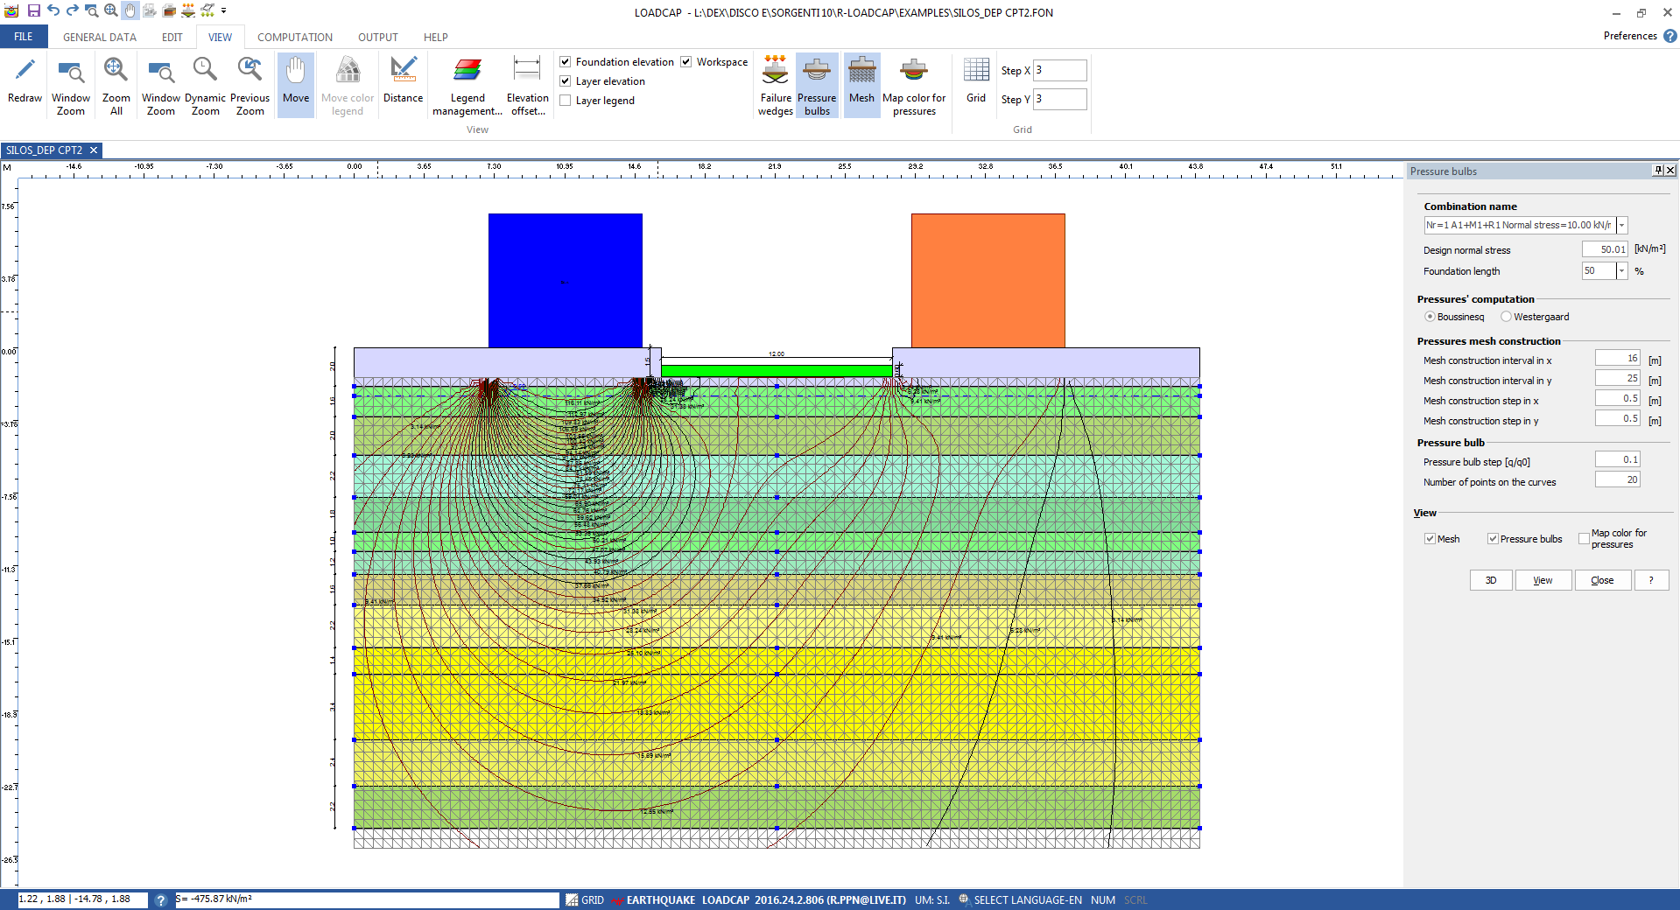Click the Close button in Pressure bulbs panel

(x=1603, y=580)
